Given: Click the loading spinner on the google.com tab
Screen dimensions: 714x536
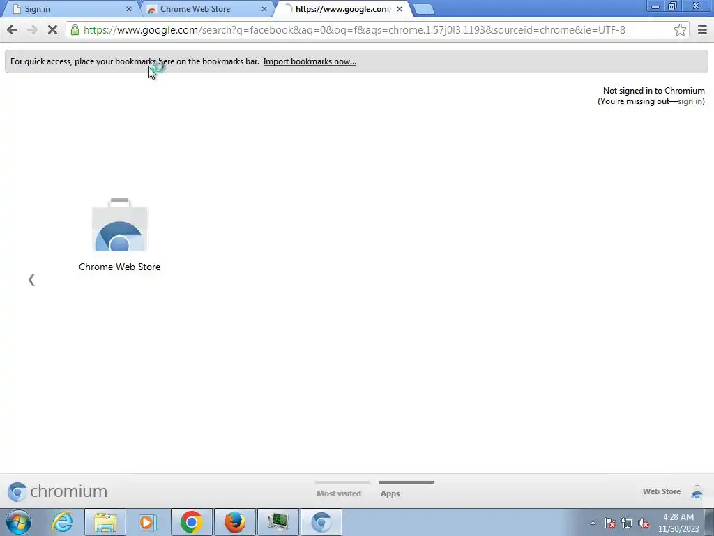Looking at the screenshot, I should tap(288, 9).
